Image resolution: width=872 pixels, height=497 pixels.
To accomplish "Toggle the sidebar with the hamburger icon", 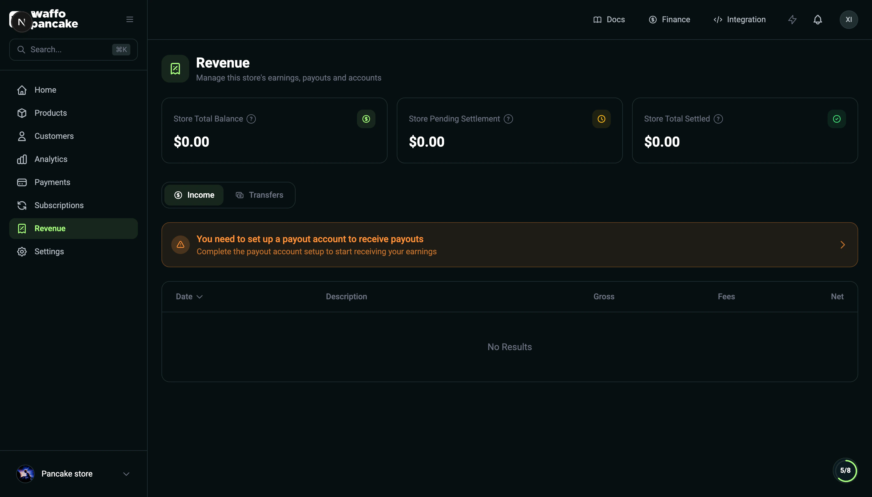I will pos(129,19).
